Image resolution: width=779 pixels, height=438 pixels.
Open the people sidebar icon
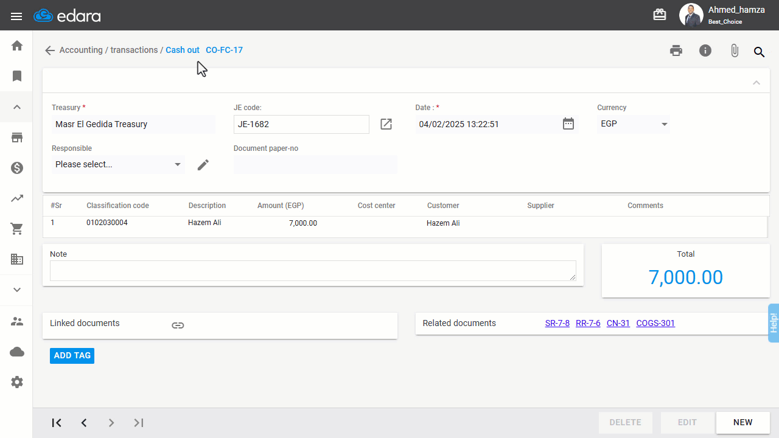tap(17, 321)
